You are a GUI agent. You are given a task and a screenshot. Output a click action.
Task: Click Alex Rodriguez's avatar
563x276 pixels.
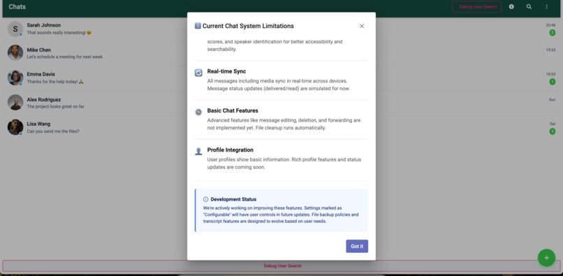[15, 103]
